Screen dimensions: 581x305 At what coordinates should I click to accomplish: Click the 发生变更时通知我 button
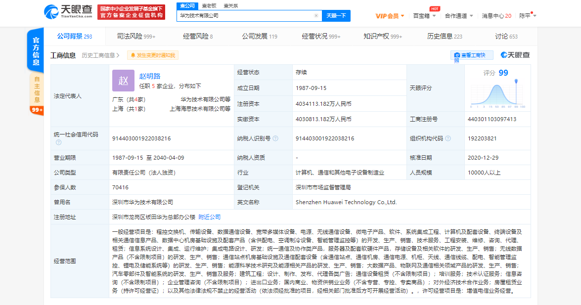point(153,55)
